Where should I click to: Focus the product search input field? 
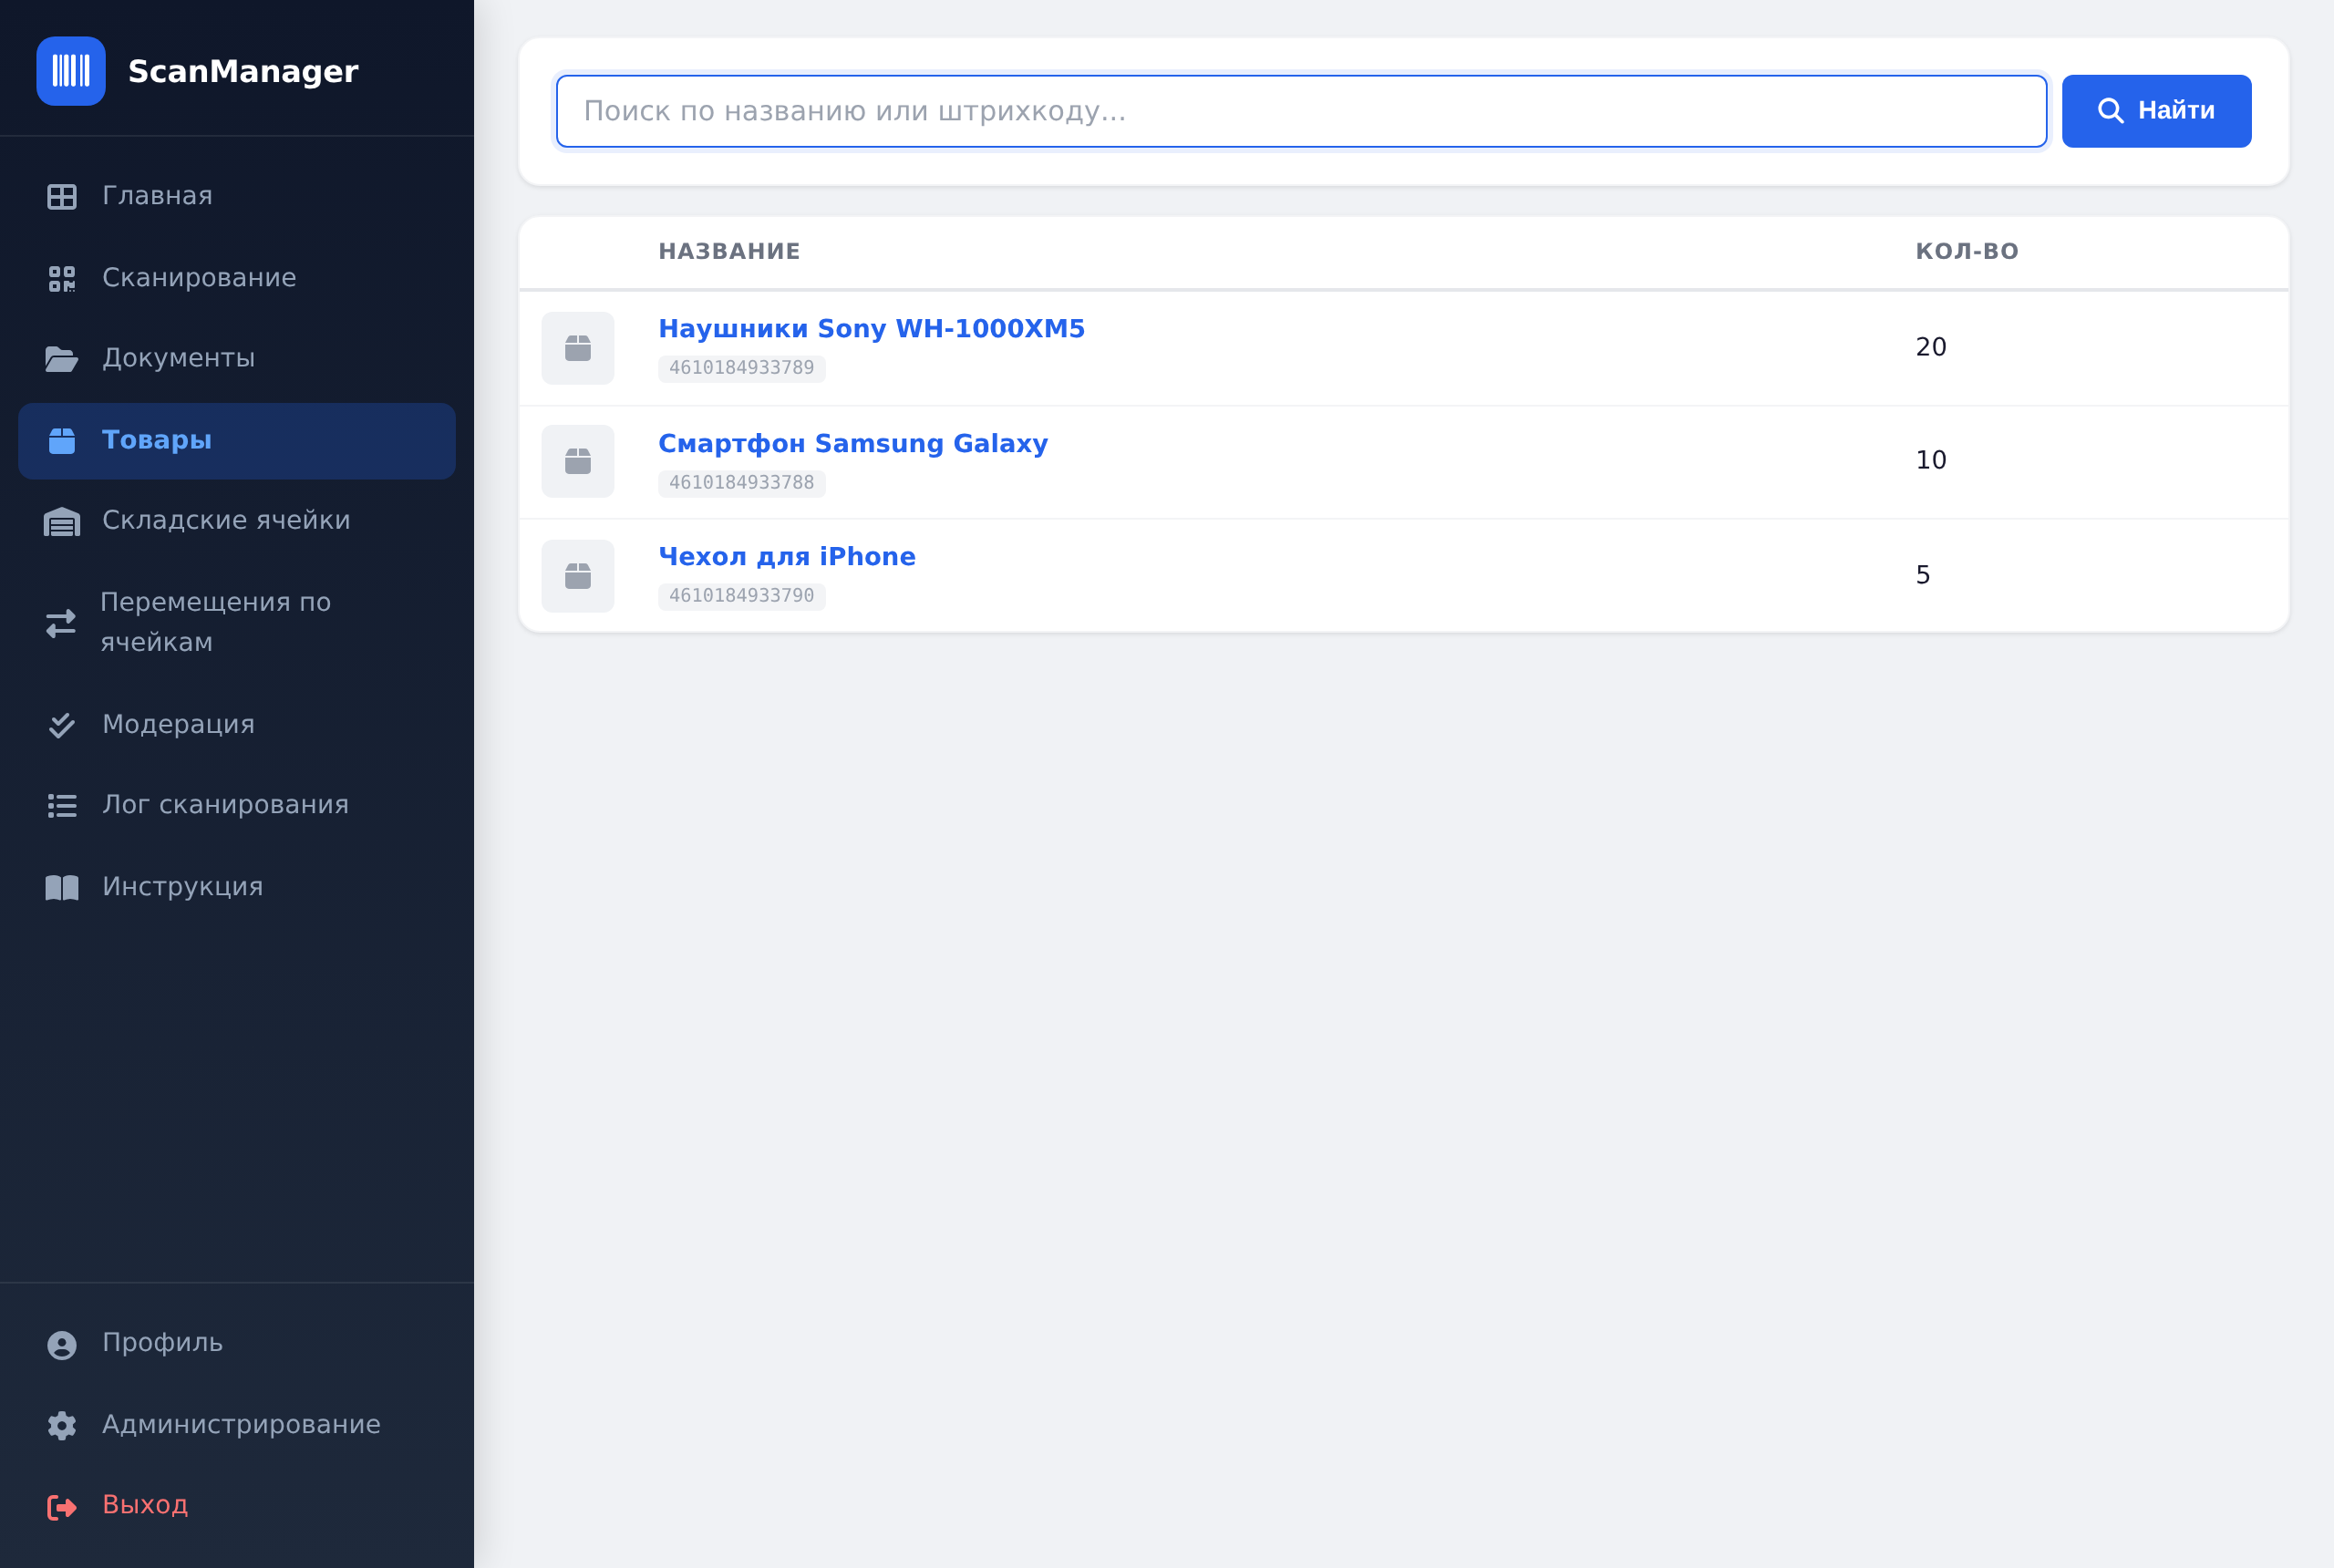tap(1302, 111)
